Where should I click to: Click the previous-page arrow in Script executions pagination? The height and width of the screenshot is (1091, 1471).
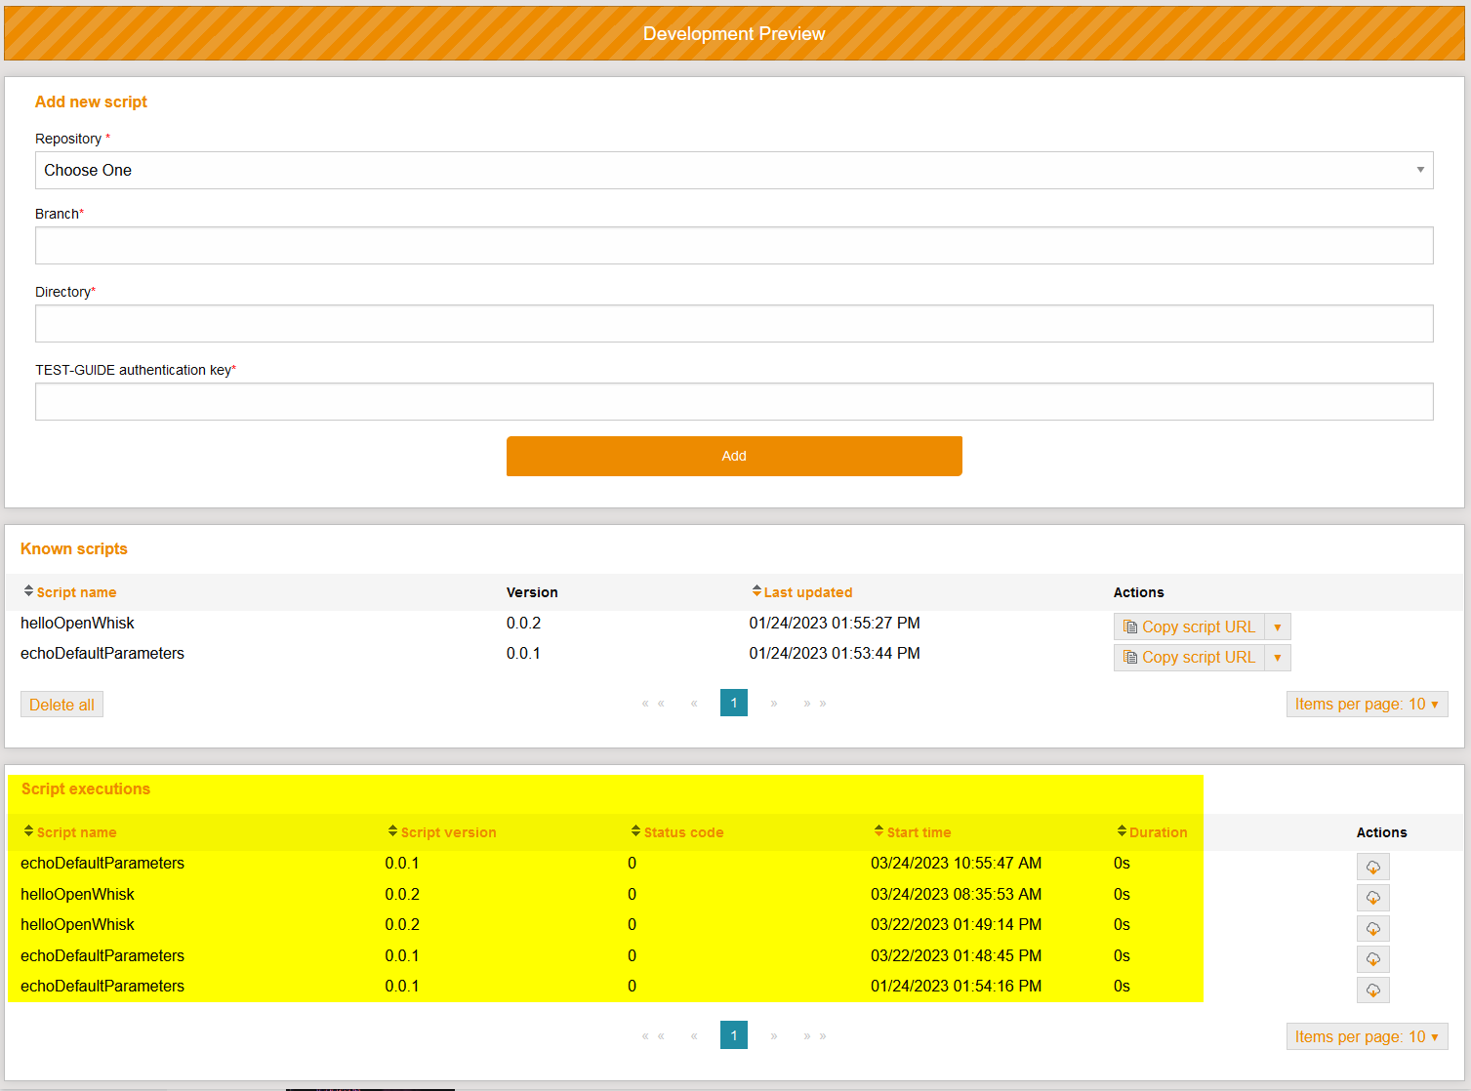[x=694, y=1035]
